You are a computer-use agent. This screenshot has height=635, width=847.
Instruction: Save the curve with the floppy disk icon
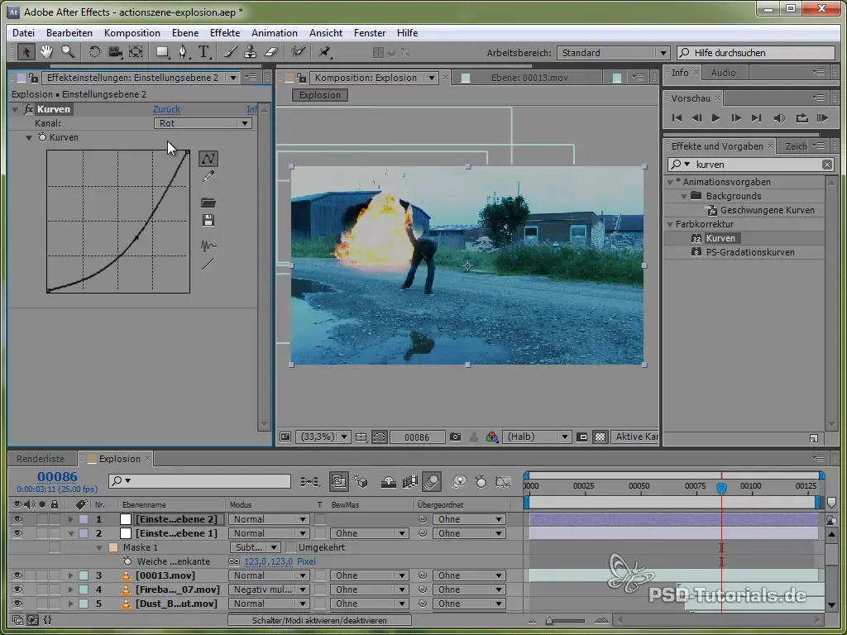tap(208, 220)
